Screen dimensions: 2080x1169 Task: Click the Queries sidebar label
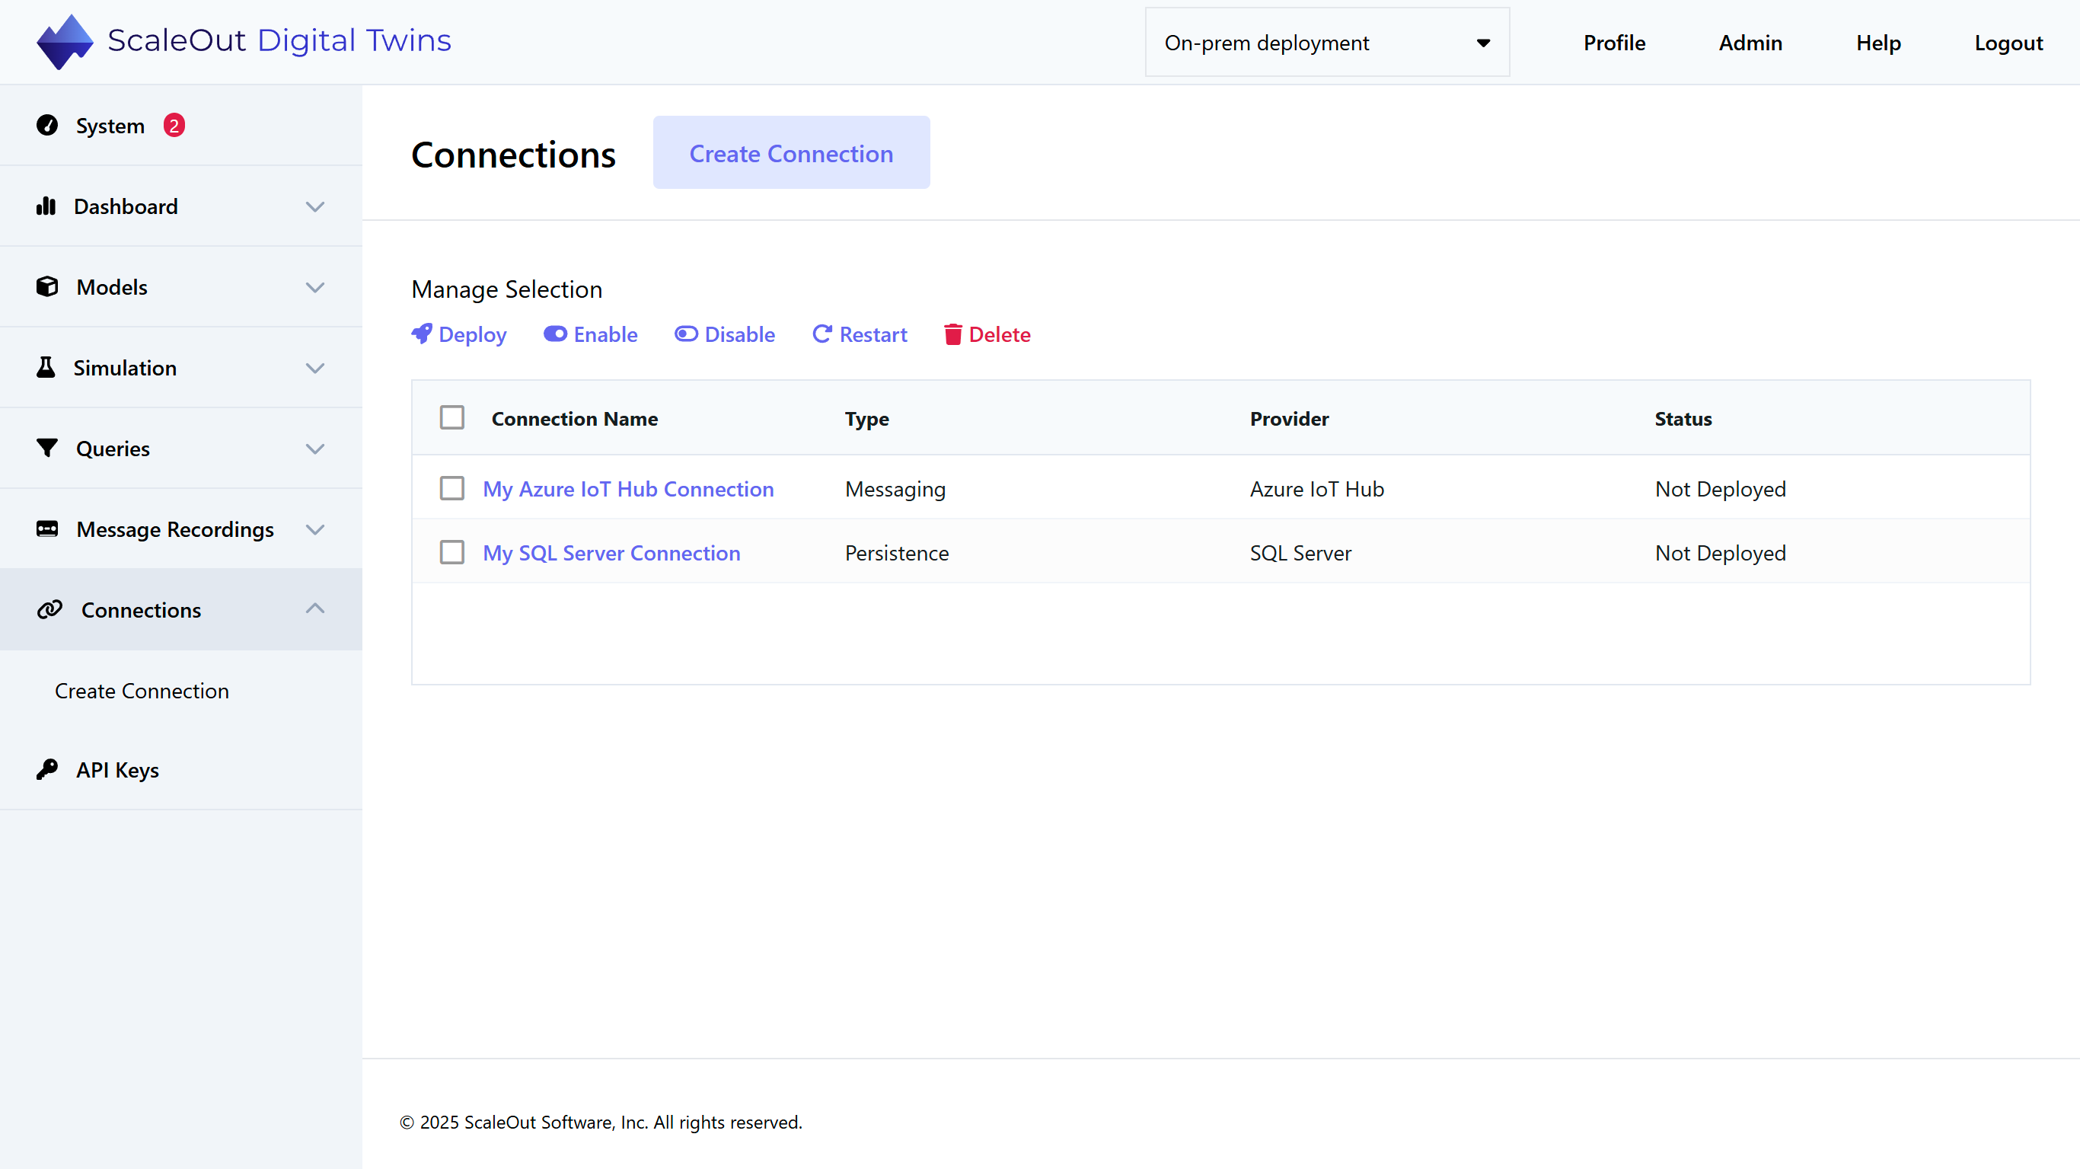113,449
